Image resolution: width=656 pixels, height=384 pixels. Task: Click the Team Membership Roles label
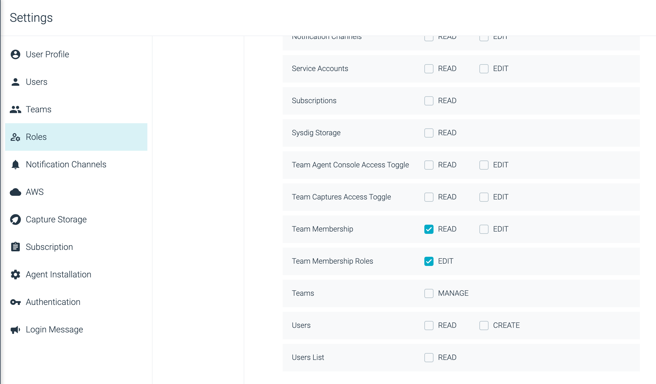click(333, 261)
